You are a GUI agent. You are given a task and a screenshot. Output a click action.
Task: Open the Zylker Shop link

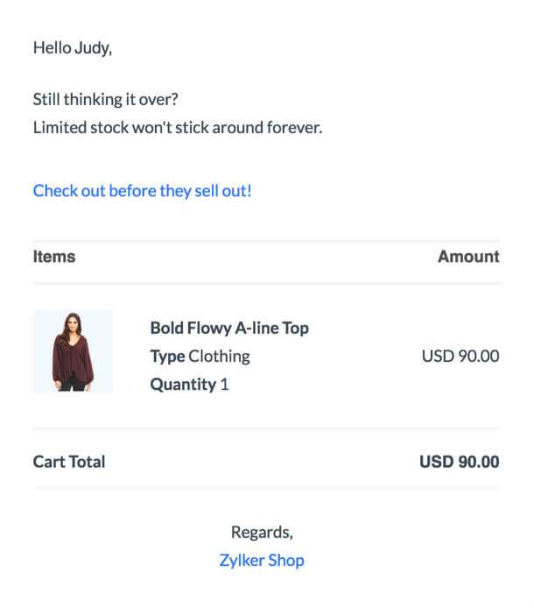point(262,560)
